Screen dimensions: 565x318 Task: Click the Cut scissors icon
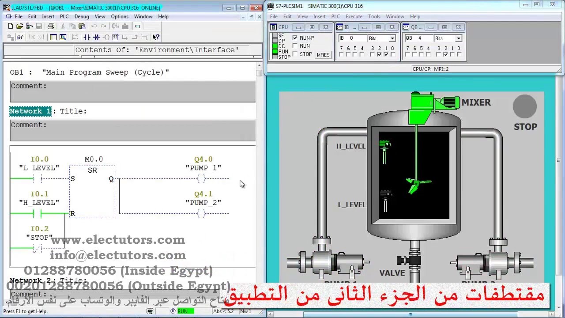62,26
